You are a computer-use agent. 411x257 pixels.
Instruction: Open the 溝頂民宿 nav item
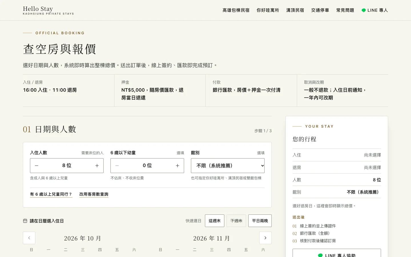point(295,10)
